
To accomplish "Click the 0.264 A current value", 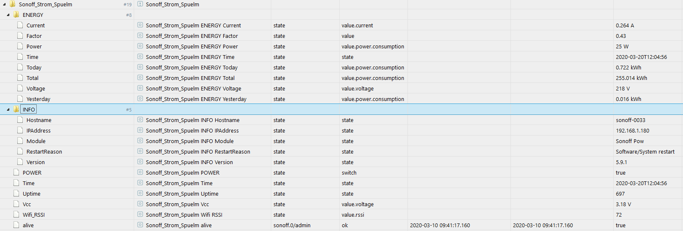I will point(625,25).
